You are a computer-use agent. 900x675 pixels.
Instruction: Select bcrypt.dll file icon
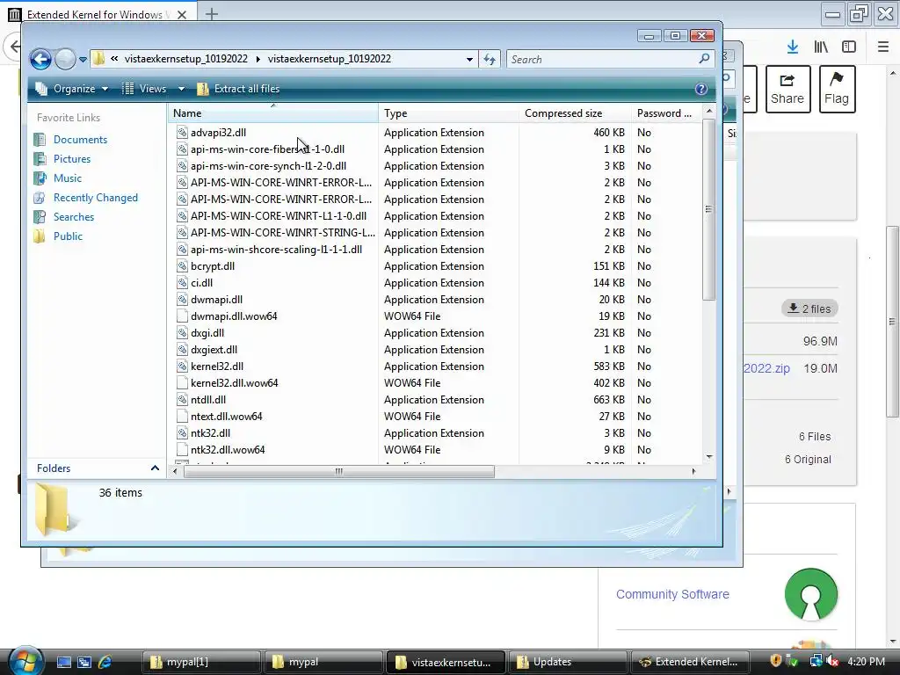(182, 266)
